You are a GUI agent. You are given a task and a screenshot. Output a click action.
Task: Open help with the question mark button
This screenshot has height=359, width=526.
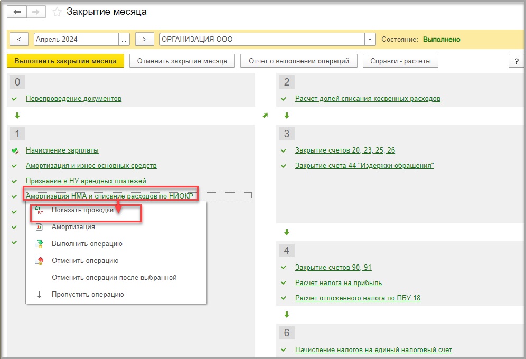[x=516, y=61]
